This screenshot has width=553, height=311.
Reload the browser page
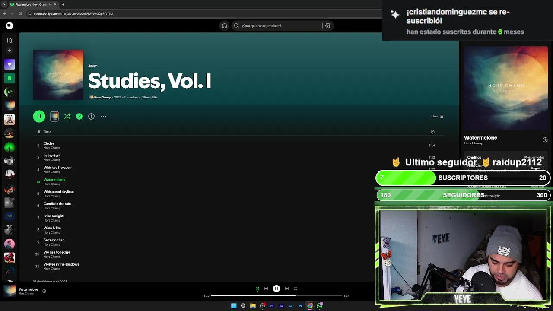20,13
